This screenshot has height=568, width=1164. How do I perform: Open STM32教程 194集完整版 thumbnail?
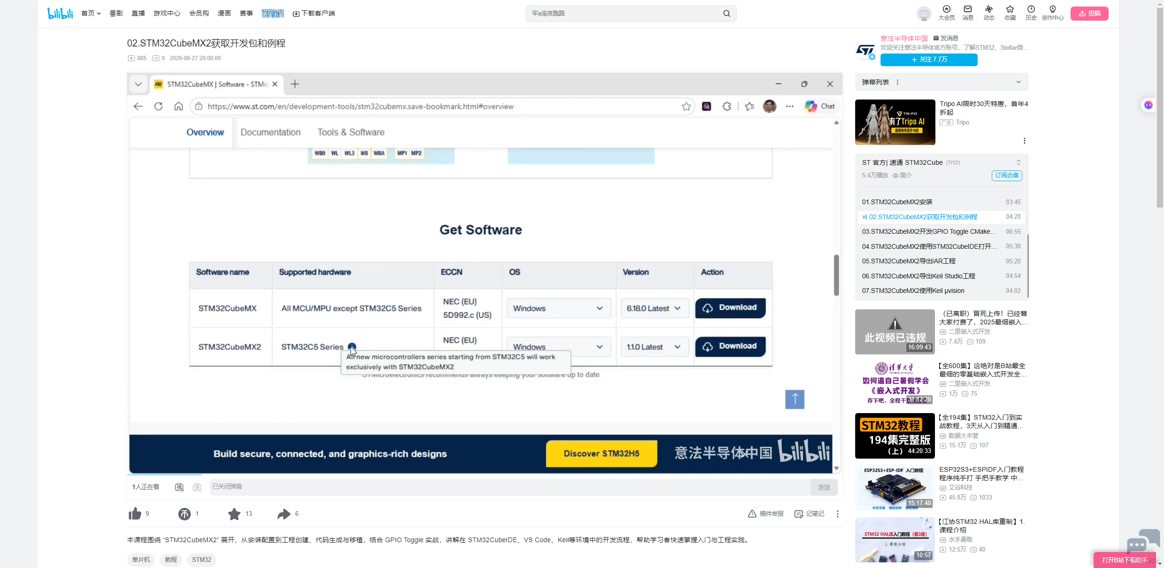click(895, 436)
